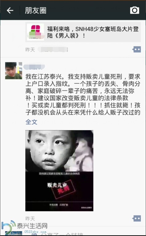The image size is (146, 236).
Task: Tap the blurred source name beside the first 昨天
Action: click(x=53, y=49)
